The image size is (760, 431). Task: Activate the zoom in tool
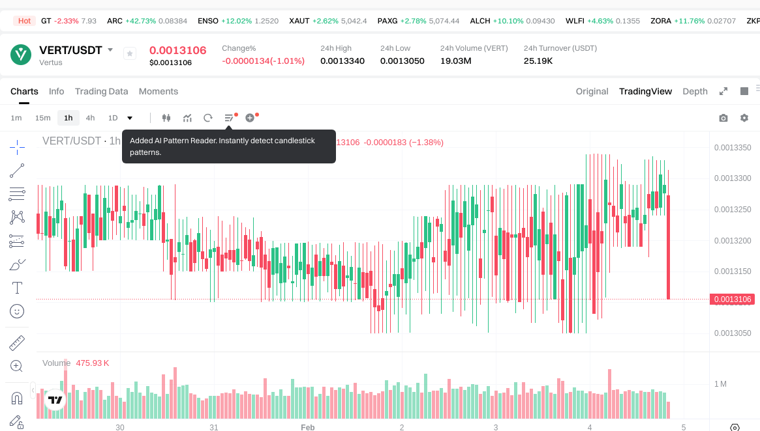17,366
